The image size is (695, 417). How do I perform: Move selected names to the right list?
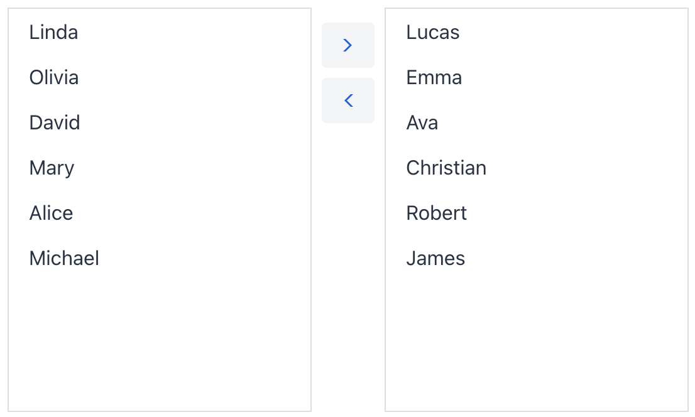(x=347, y=45)
